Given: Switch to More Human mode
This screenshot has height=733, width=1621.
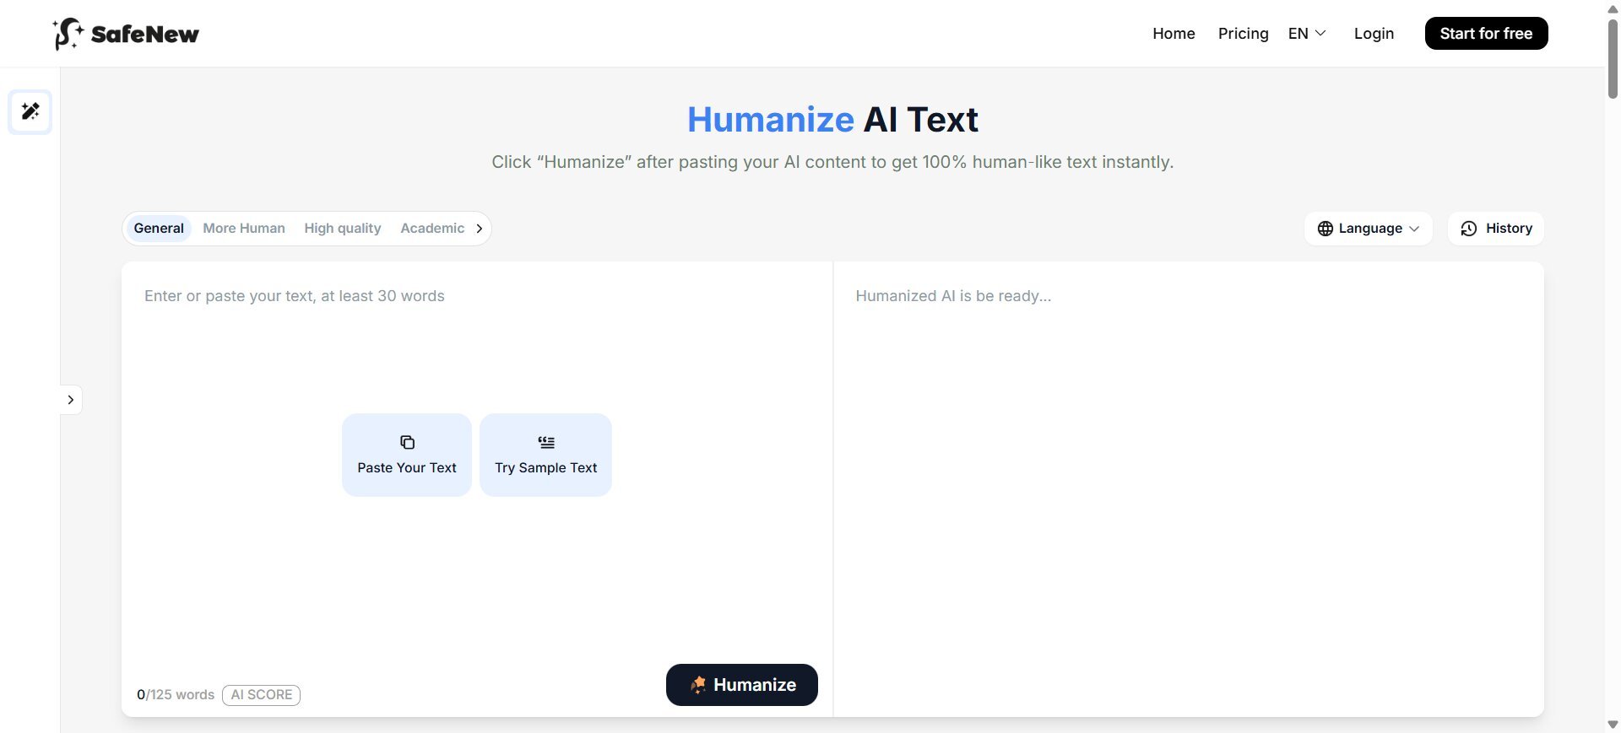Looking at the screenshot, I should pyautogui.click(x=244, y=229).
